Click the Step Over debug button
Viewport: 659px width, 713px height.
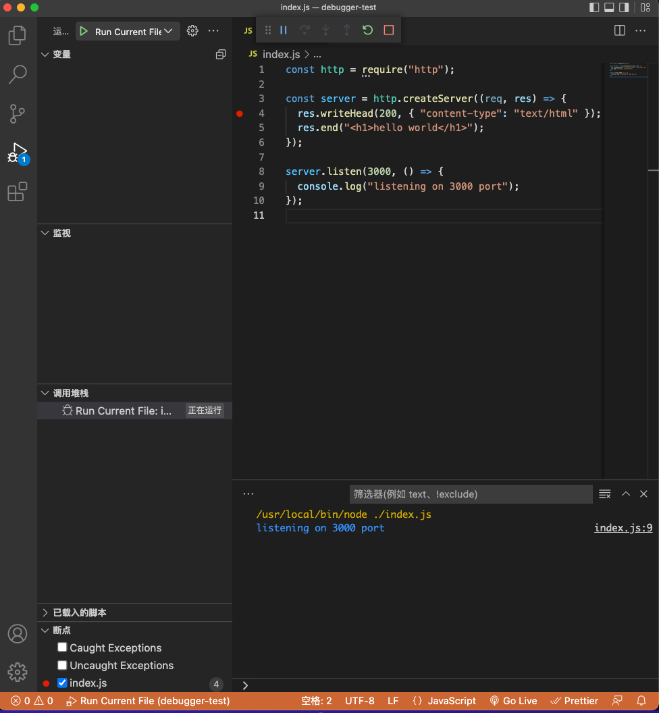[305, 30]
